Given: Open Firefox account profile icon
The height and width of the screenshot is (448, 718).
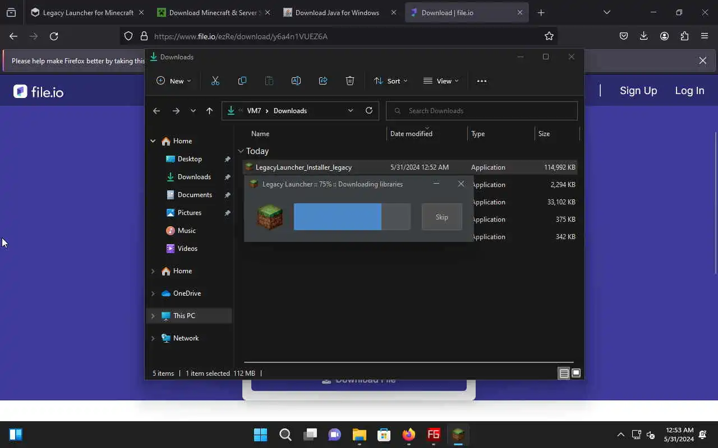Looking at the screenshot, I should point(664,36).
